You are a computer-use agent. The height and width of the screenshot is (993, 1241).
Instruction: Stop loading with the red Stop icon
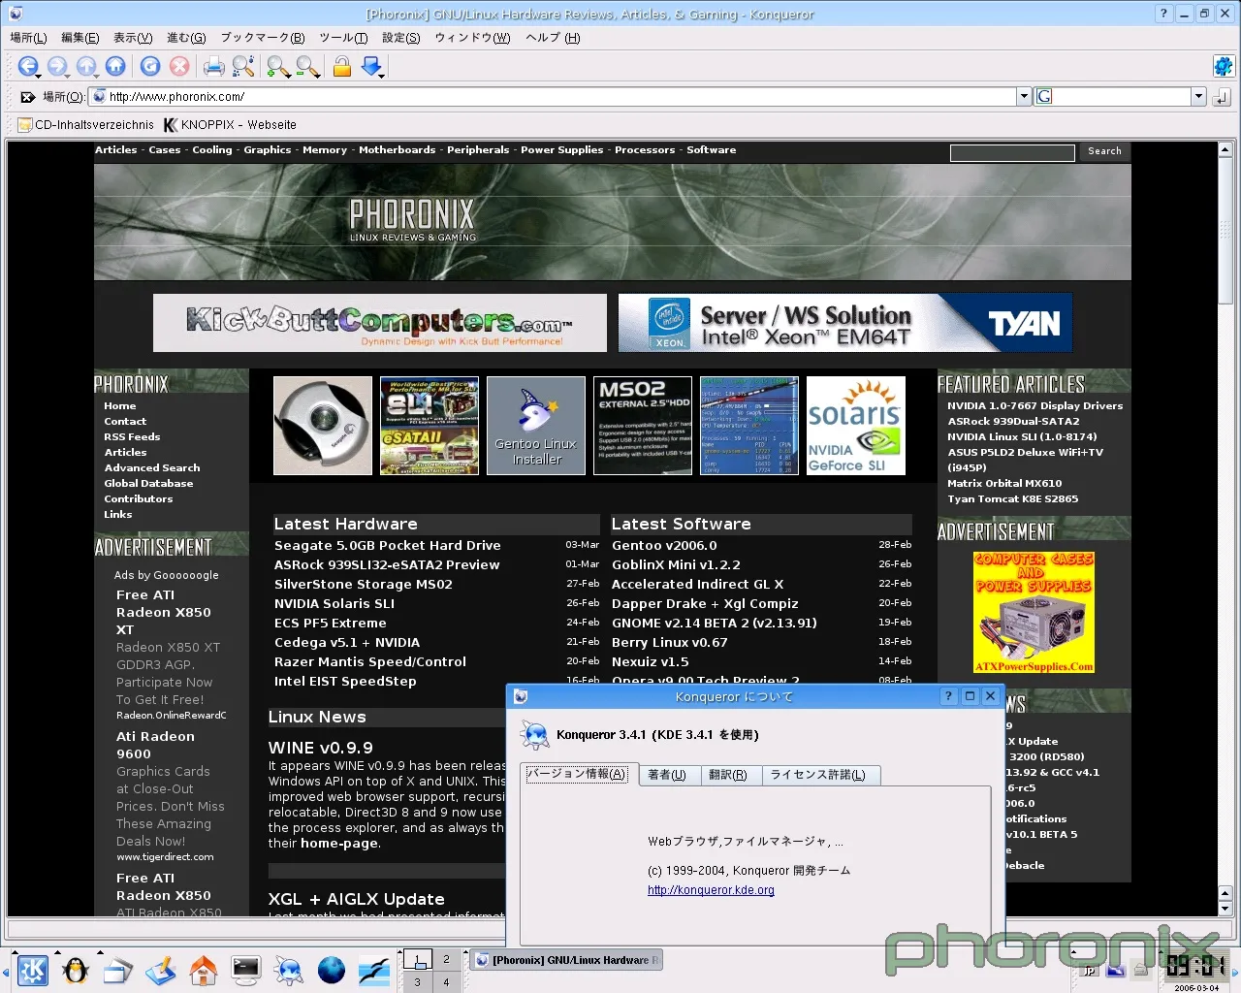(179, 66)
